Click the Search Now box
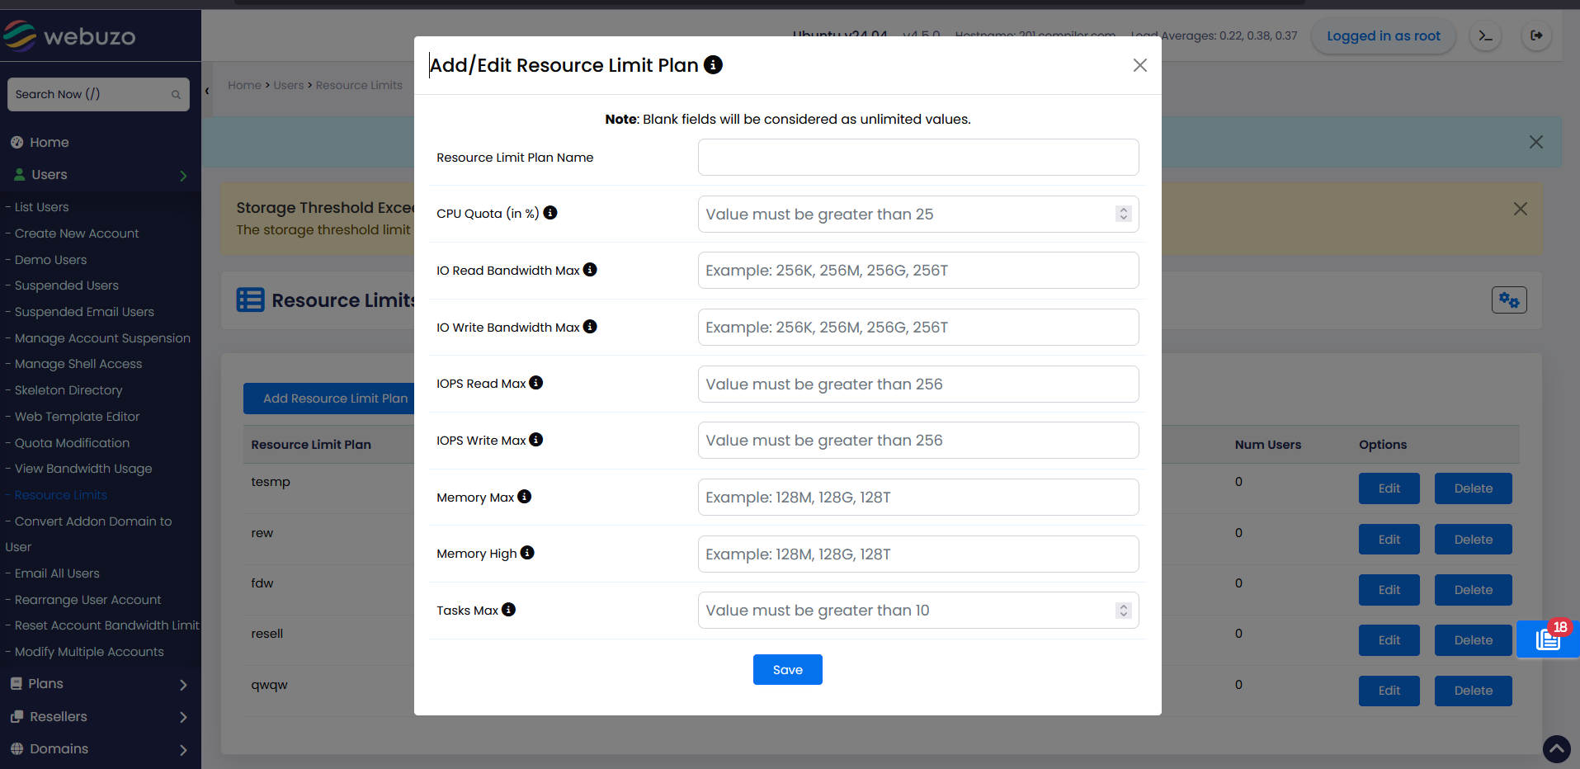The width and height of the screenshot is (1580, 769). (98, 94)
